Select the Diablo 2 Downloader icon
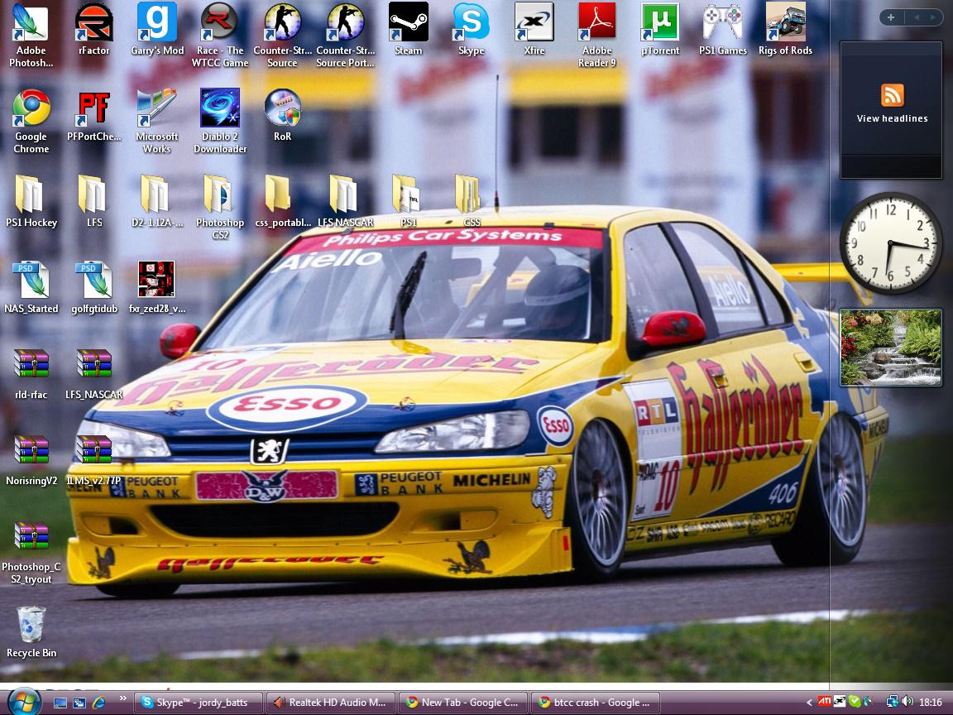The width and height of the screenshot is (953, 715). click(x=219, y=121)
